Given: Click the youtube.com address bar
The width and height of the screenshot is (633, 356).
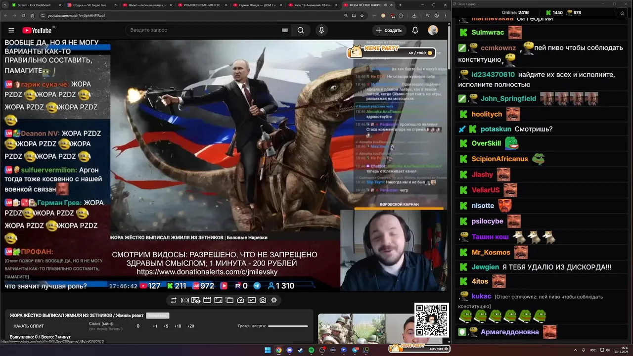Looking at the screenshot, I should (193, 15).
